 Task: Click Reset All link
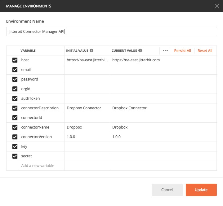[205, 51]
